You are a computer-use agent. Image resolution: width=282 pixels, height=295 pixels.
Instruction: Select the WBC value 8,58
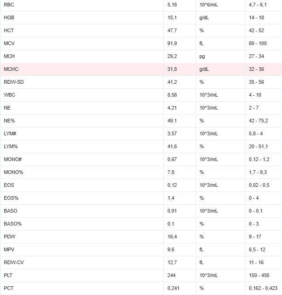pos(172,95)
